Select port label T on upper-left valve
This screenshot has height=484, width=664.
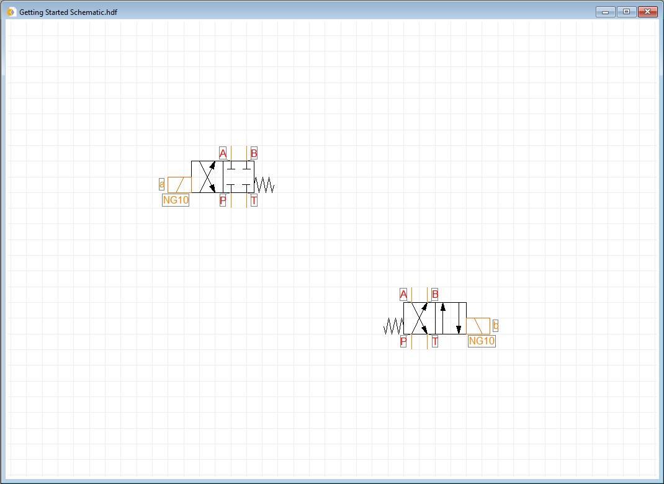tap(254, 200)
